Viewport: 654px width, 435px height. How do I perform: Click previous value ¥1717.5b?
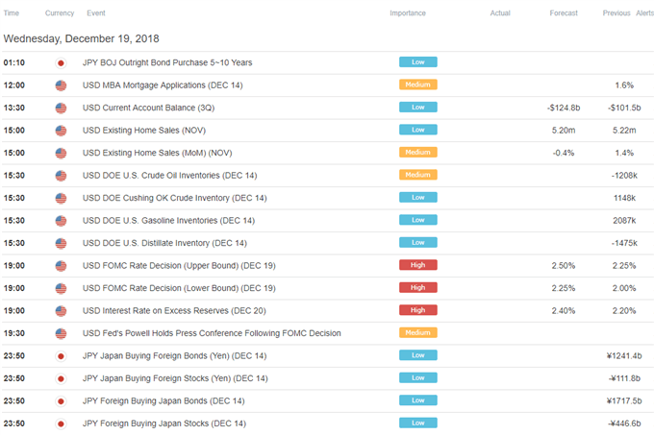pyautogui.click(x=624, y=400)
